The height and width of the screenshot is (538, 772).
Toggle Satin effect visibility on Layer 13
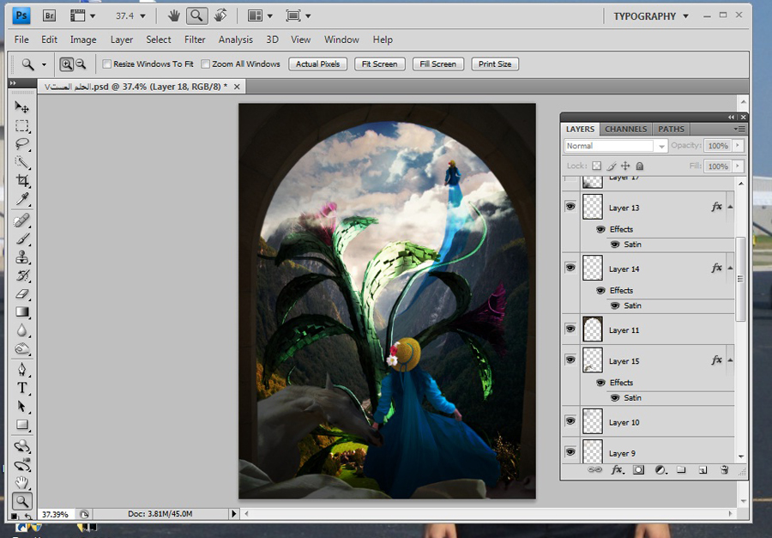pyautogui.click(x=615, y=245)
